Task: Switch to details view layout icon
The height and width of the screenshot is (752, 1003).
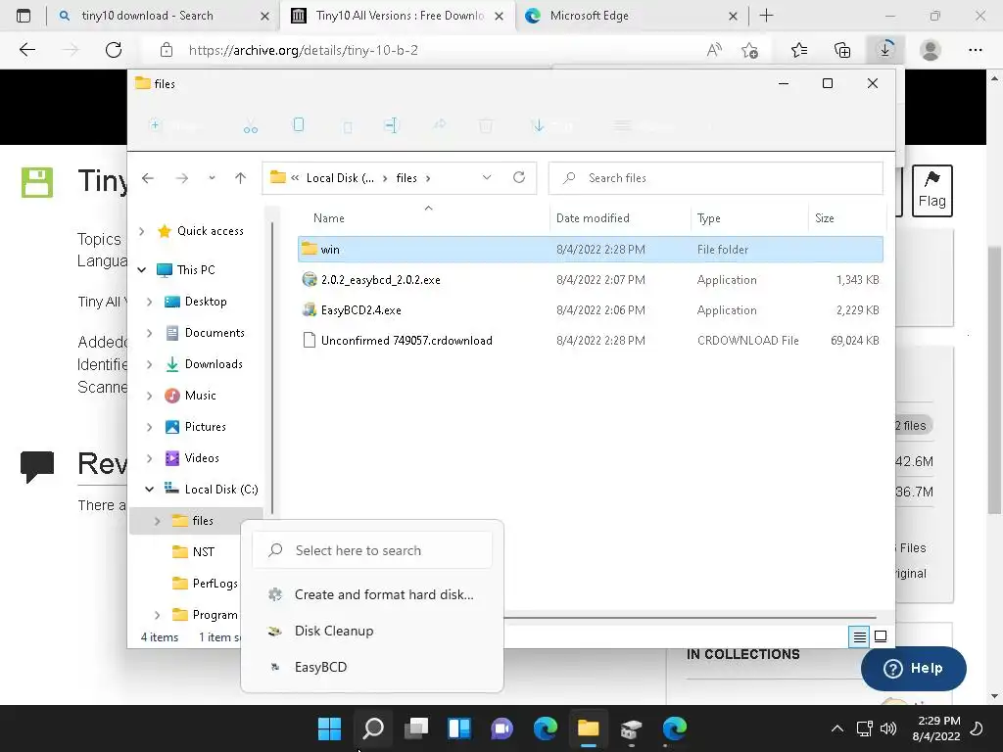Action: click(x=859, y=636)
